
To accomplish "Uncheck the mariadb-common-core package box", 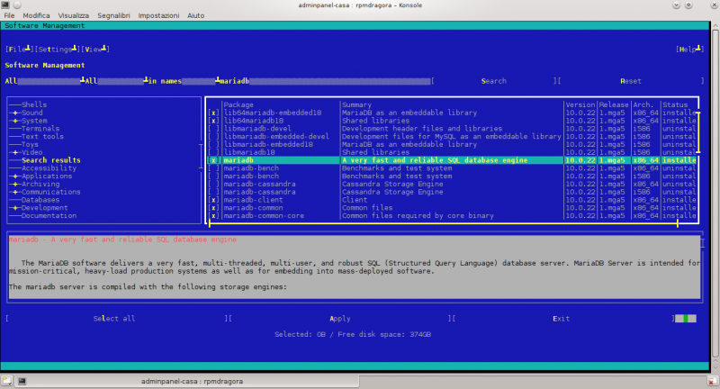I will pos(213,216).
